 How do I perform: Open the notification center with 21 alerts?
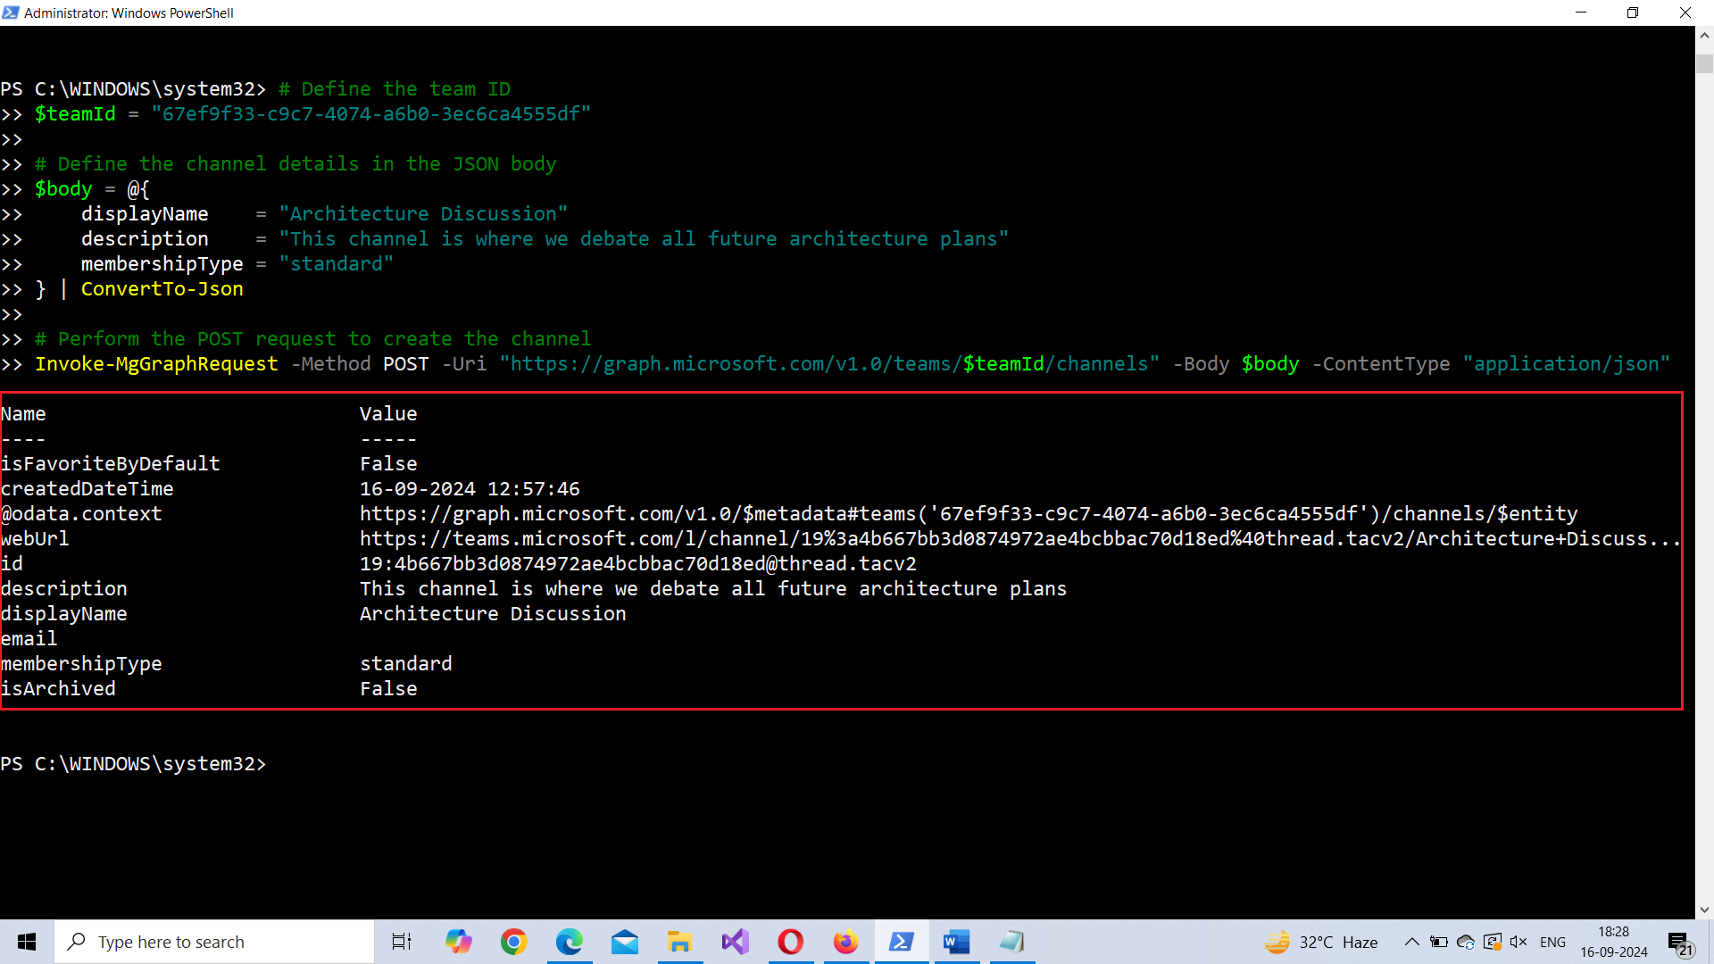1679,943
